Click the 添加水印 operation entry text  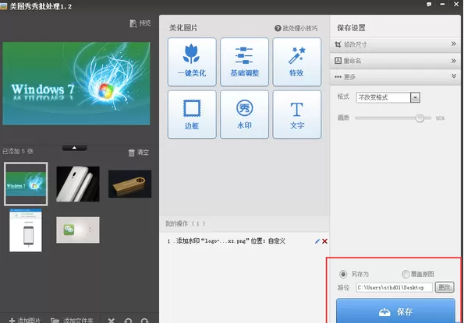(x=231, y=241)
